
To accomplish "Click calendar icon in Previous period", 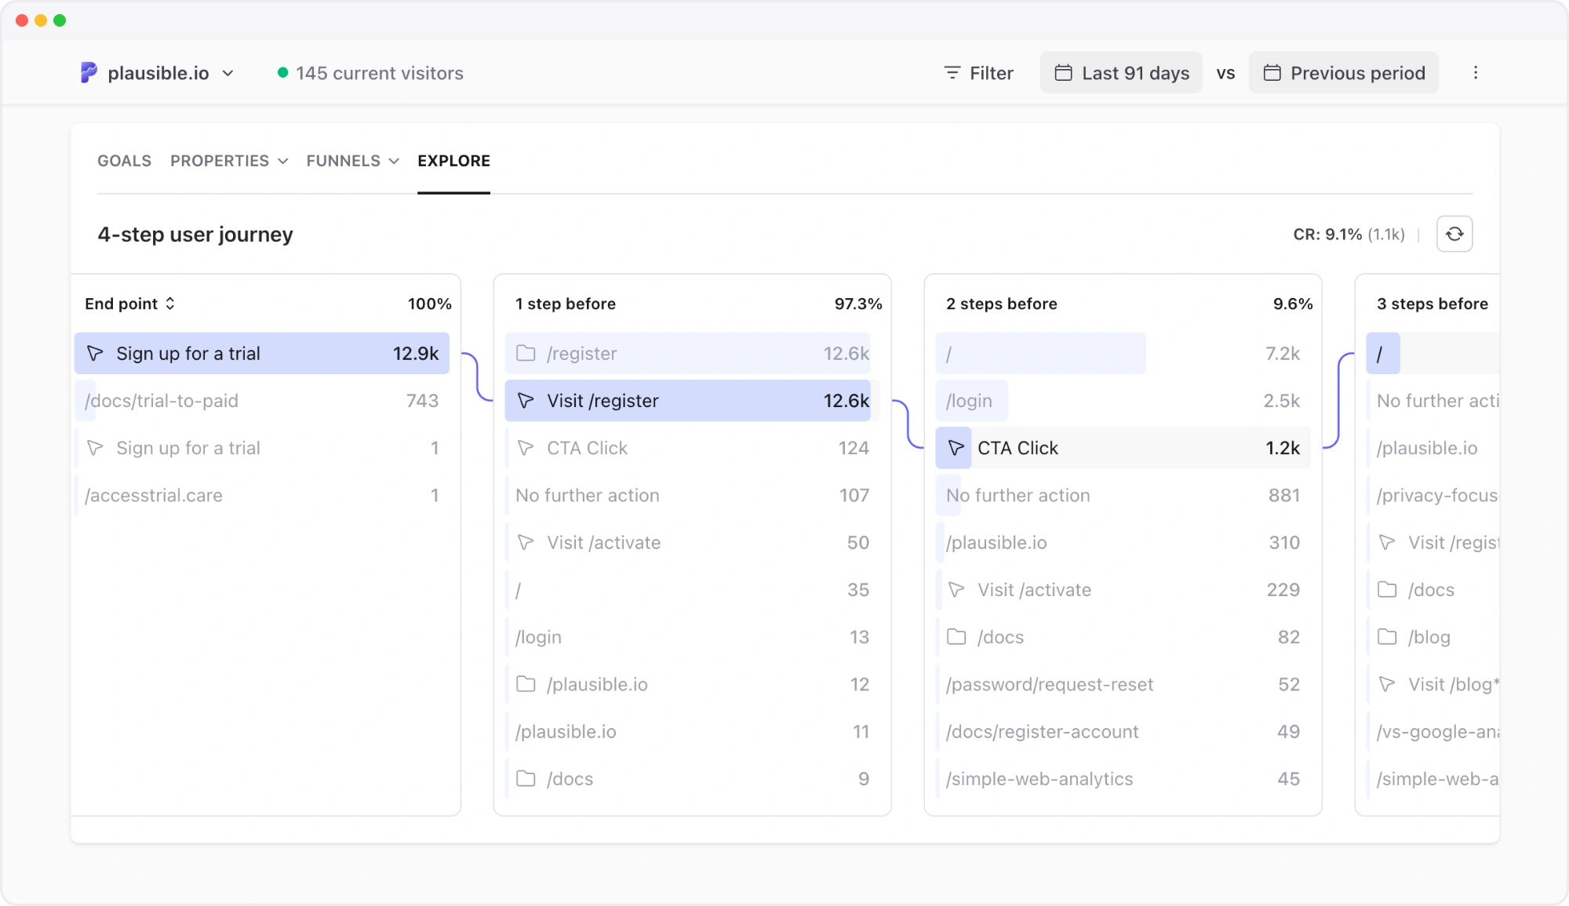I will coord(1272,73).
